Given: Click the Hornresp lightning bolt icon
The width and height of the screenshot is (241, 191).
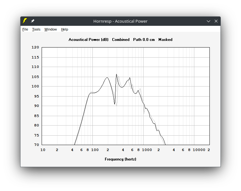Looking at the screenshot, I should (x=25, y=21).
